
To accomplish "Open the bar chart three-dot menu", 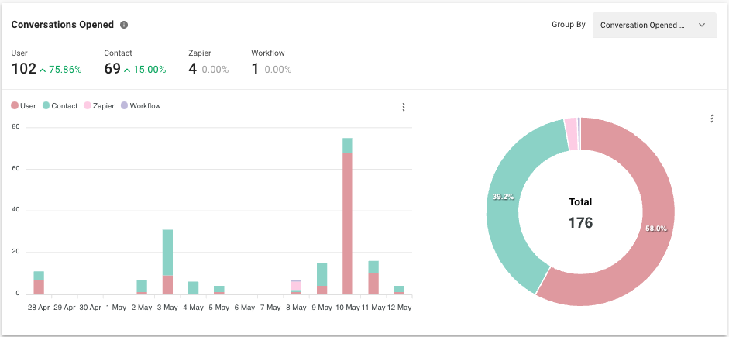I will pyautogui.click(x=404, y=107).
